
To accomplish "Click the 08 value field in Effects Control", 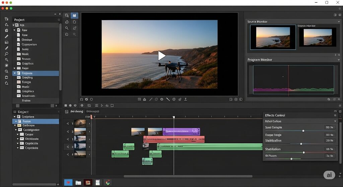I will click(330, 149).
